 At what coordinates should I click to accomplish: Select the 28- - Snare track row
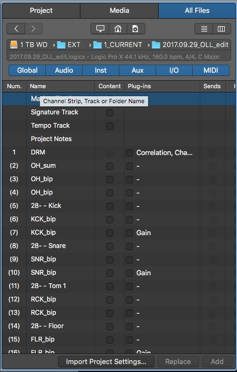click(x=118, y=246)
